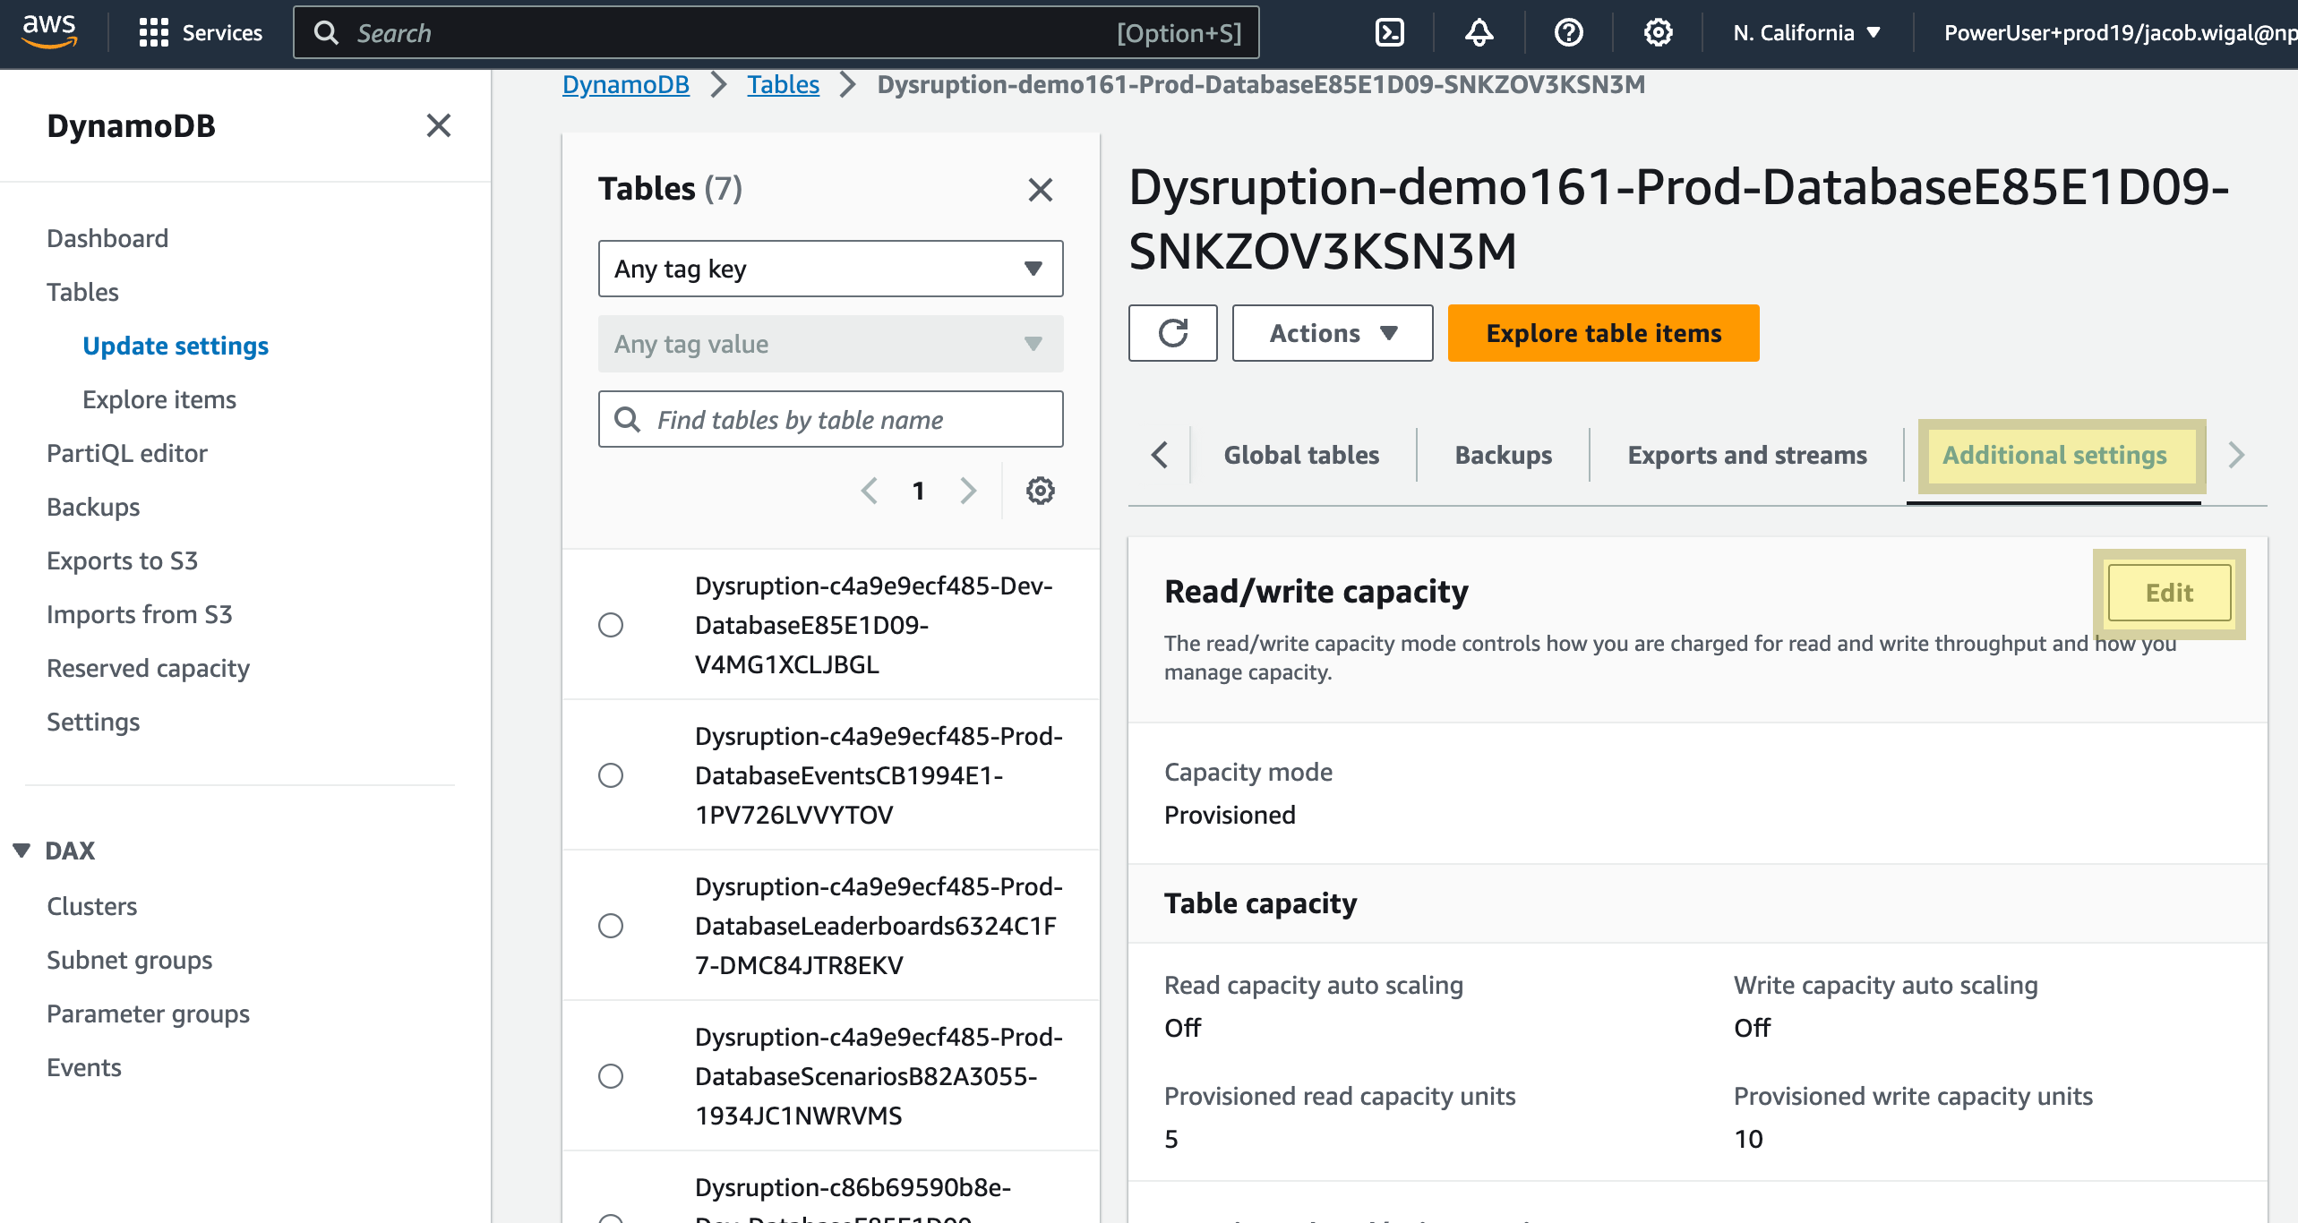Edit the Read/write capacity settings
The image size is (2298, 1223).
pyautogui.click(x=2169, y=593)
